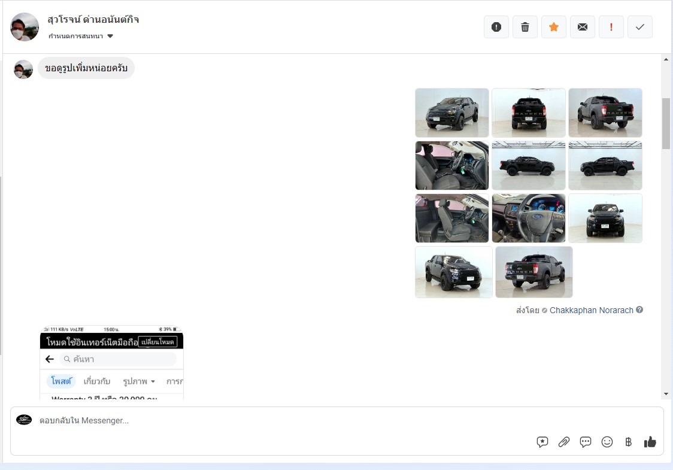The height and width of the screenshot is (470, 673).
Task: Open top-right rear-quarter truck photo
Action: point(605,113)
